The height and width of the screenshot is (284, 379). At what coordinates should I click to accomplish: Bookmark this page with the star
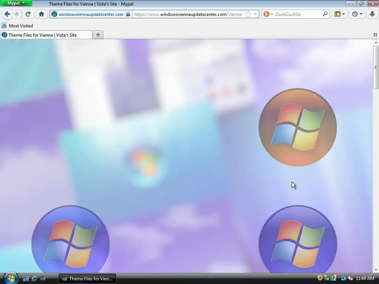pos(248,14)
